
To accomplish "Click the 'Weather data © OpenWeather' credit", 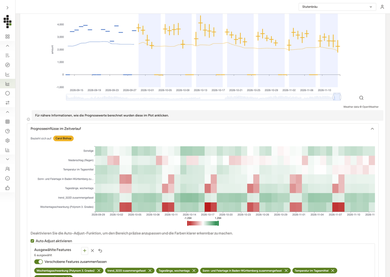I will click(x=361, y=107).
